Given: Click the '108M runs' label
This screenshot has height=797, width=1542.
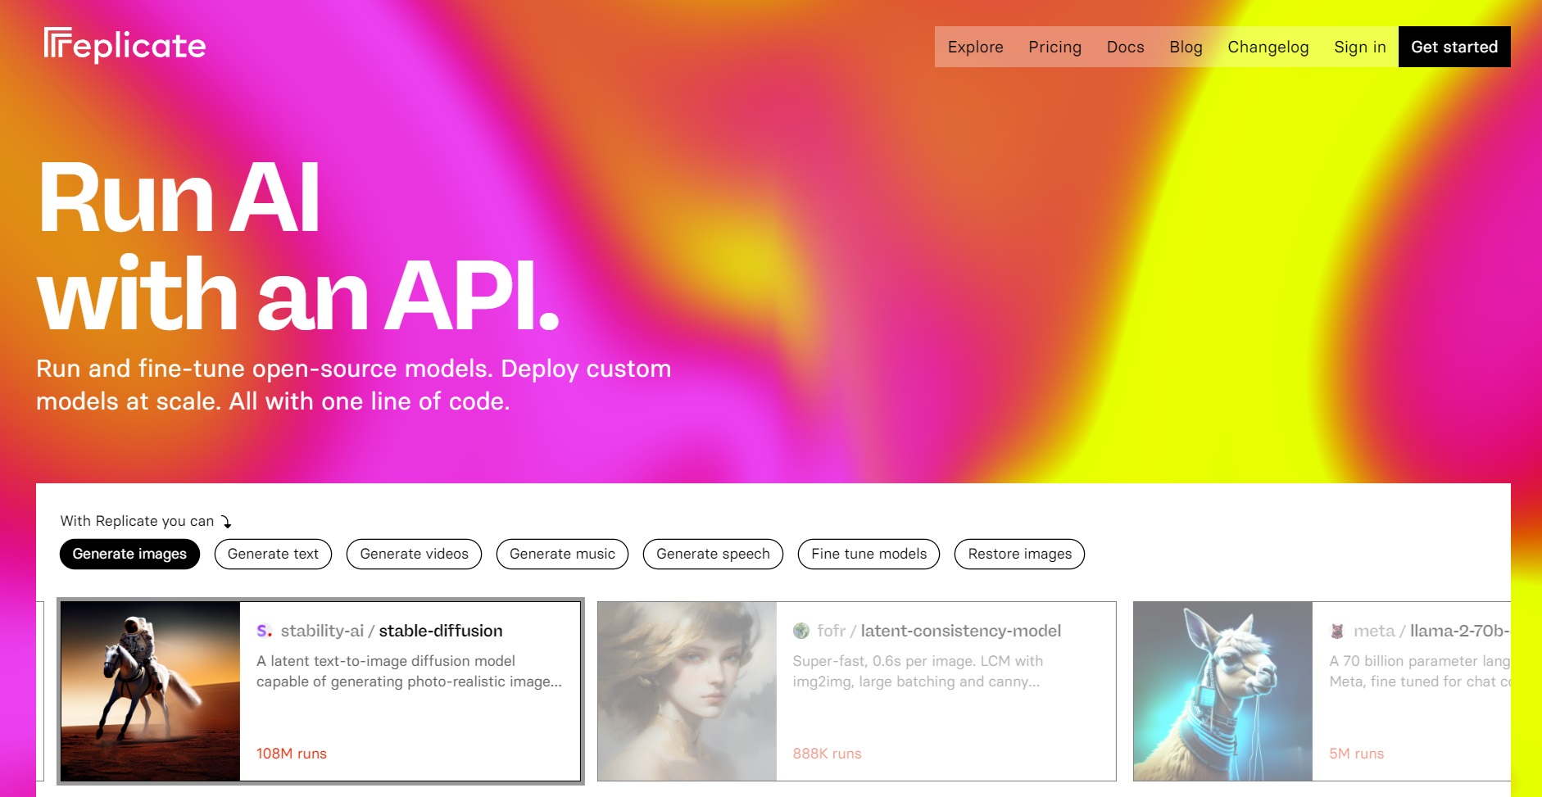Looking at the screenshot, I should pyautogui.click(x=291, y=753).
